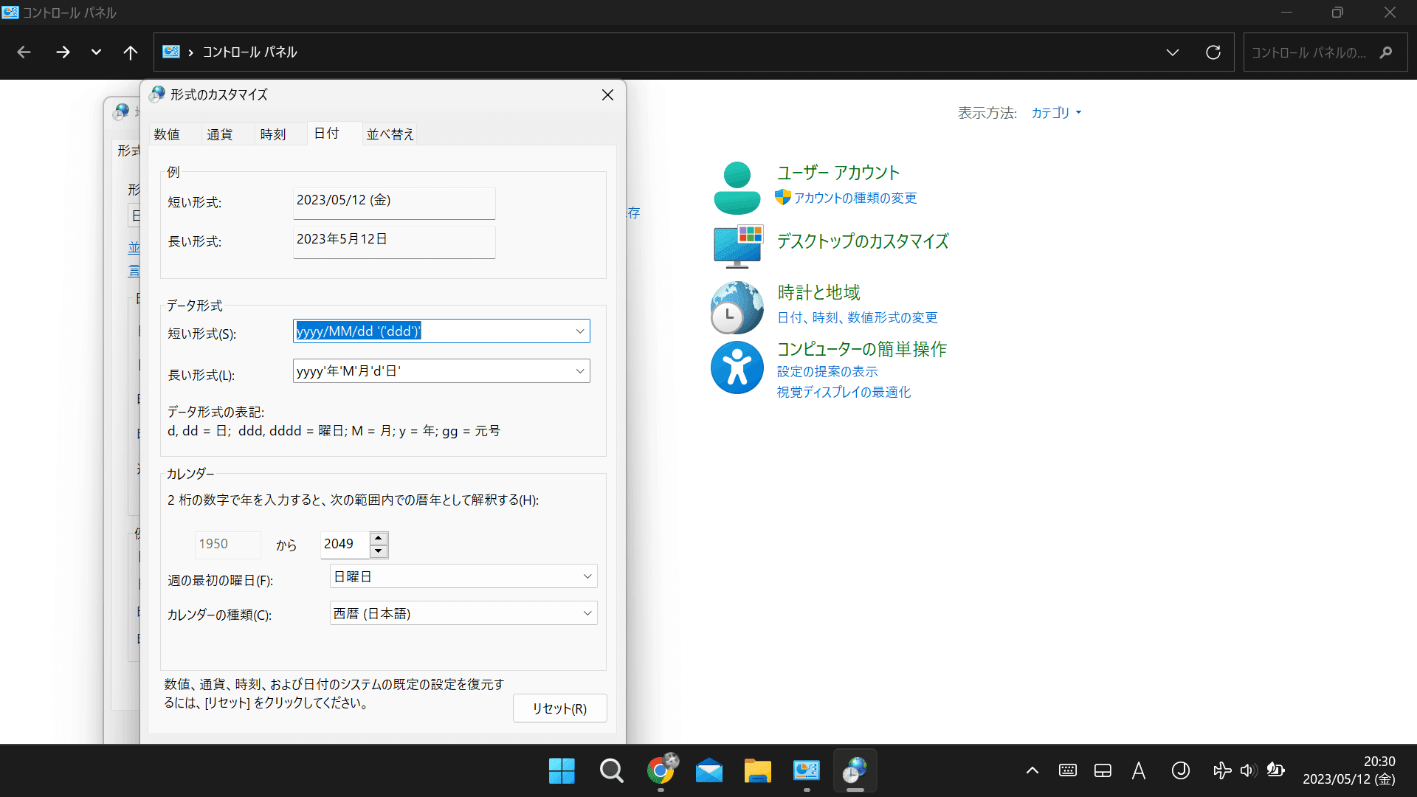Expand the short date format combo box

pyautogui.click(x=580, y=331)
